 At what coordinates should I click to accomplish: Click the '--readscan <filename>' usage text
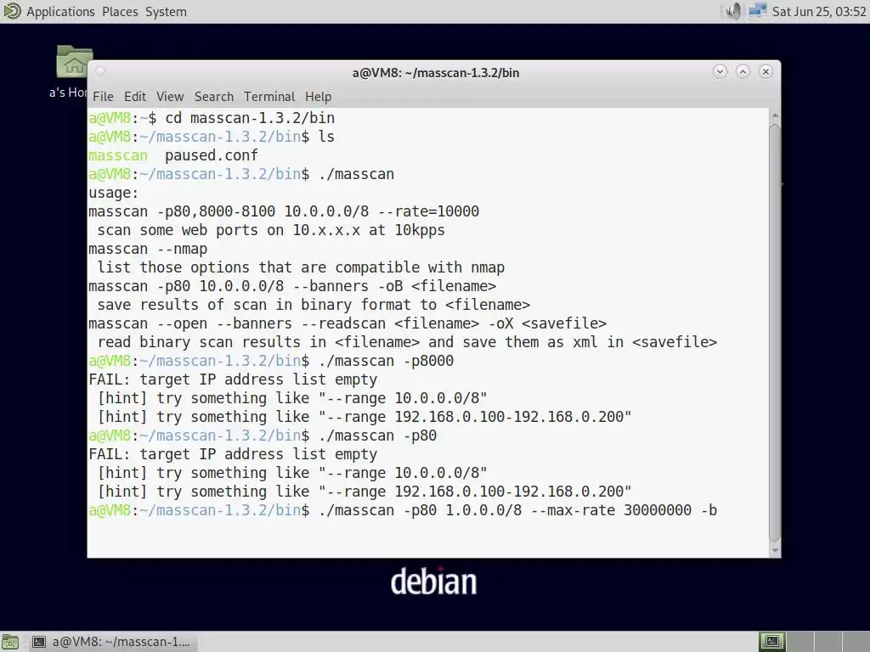390,323
